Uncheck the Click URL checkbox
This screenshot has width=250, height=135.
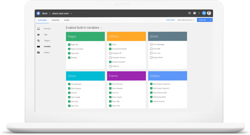coord(69,102)
